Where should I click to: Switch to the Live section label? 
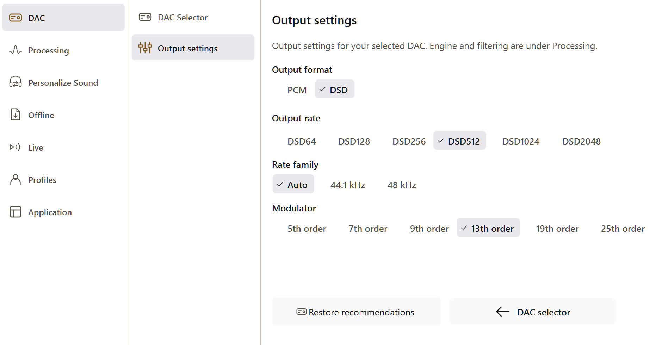point(36,147)
